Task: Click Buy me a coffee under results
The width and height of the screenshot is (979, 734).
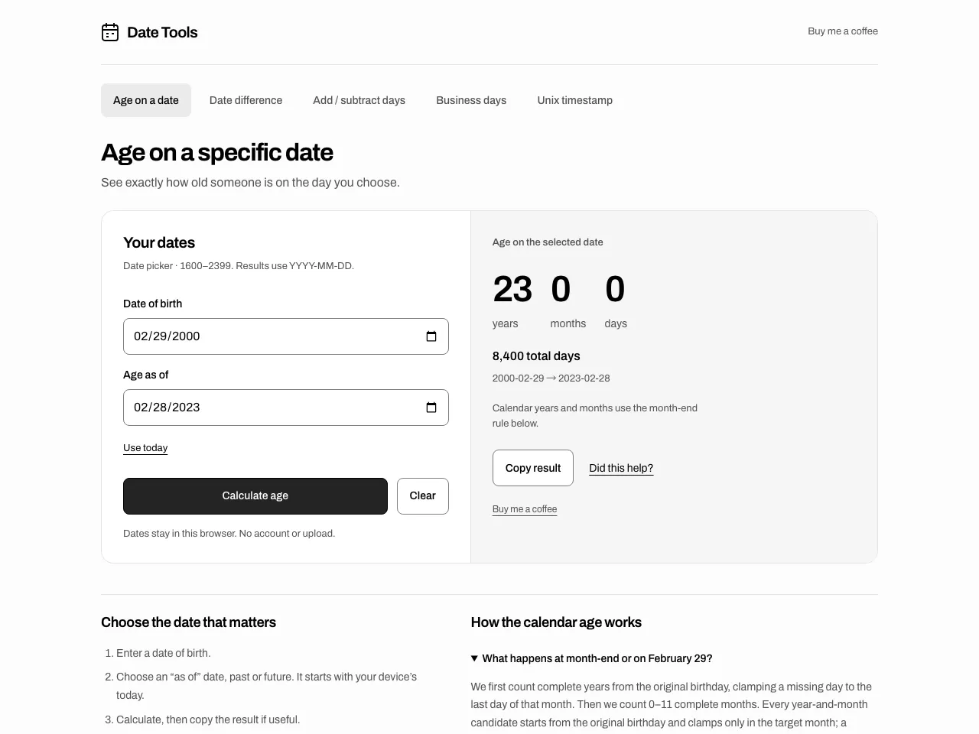Action: click(x=525, y=509)
